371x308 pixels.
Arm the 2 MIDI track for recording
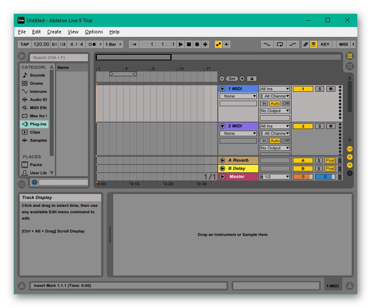click(331, 126)
